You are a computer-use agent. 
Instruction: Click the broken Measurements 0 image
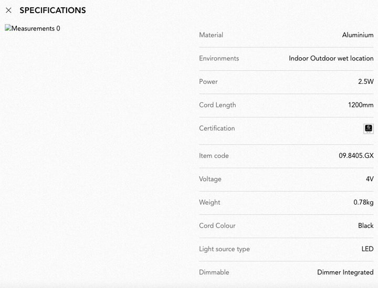[x=33, y=28]
